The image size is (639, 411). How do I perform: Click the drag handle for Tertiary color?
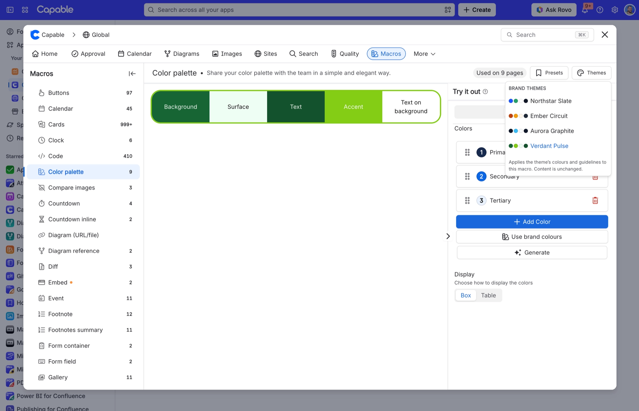467,200
